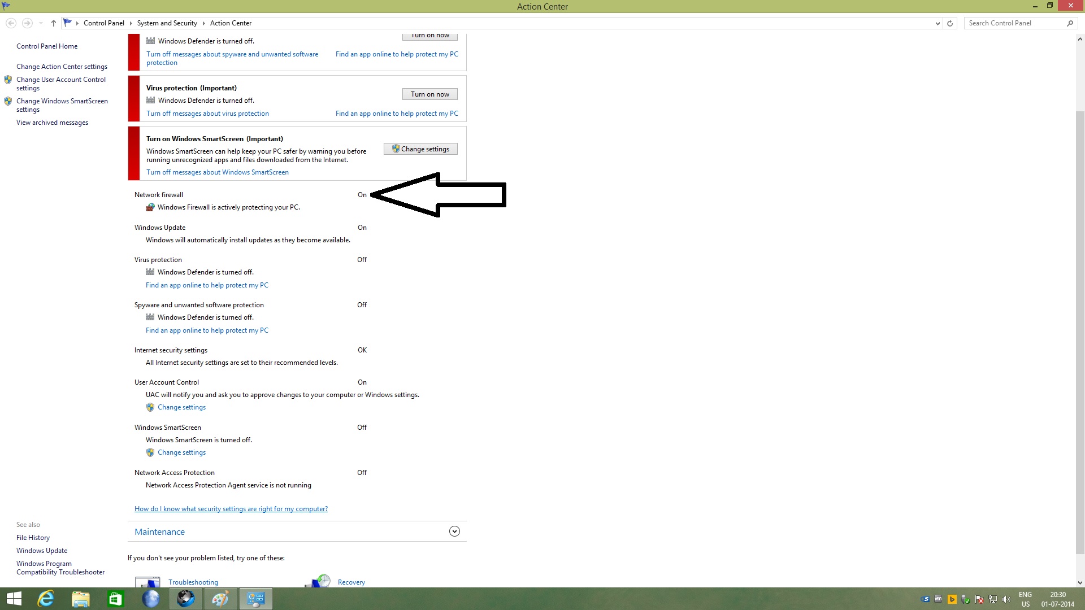Open the address bar history dropdown
This screenshot has width=1085, height=610.
(x=938, y=23)
